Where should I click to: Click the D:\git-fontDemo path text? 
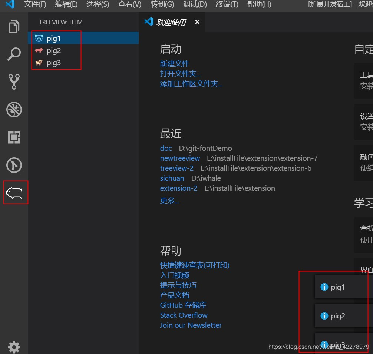tap(205, 148)
